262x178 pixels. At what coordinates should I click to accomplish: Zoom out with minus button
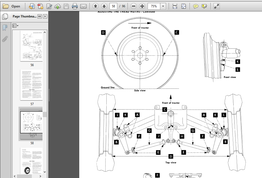click(x=133, y=6)
